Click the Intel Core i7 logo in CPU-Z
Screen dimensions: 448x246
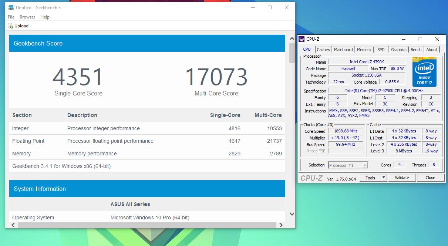tap(424, 72)
